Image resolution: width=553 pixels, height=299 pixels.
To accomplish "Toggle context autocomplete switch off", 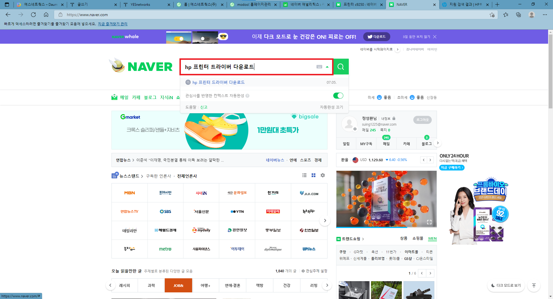I will click(338, 96).
